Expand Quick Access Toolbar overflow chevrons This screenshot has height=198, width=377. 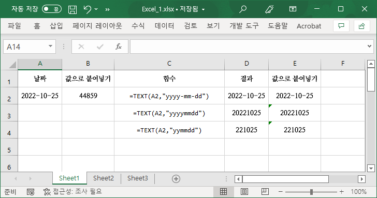108,10
